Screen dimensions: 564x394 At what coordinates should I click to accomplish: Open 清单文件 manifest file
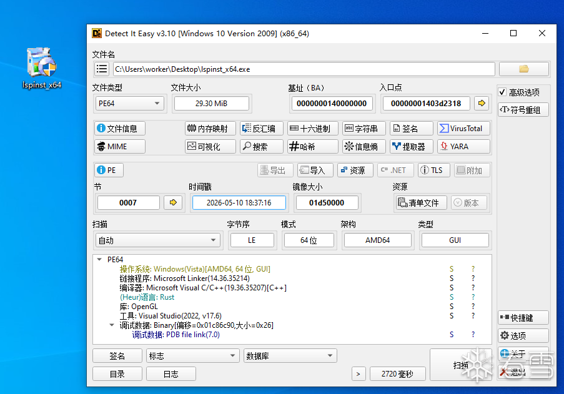pos(421,203)
